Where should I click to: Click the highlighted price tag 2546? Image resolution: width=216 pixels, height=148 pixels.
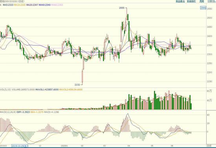point(203,8)
